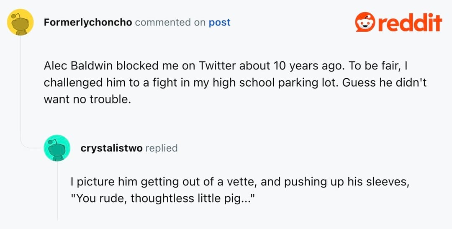The width and height of the screenshot is (452, 229).
Task: Click crystalistwo's green avatar icon
Action: coord(57,148)
